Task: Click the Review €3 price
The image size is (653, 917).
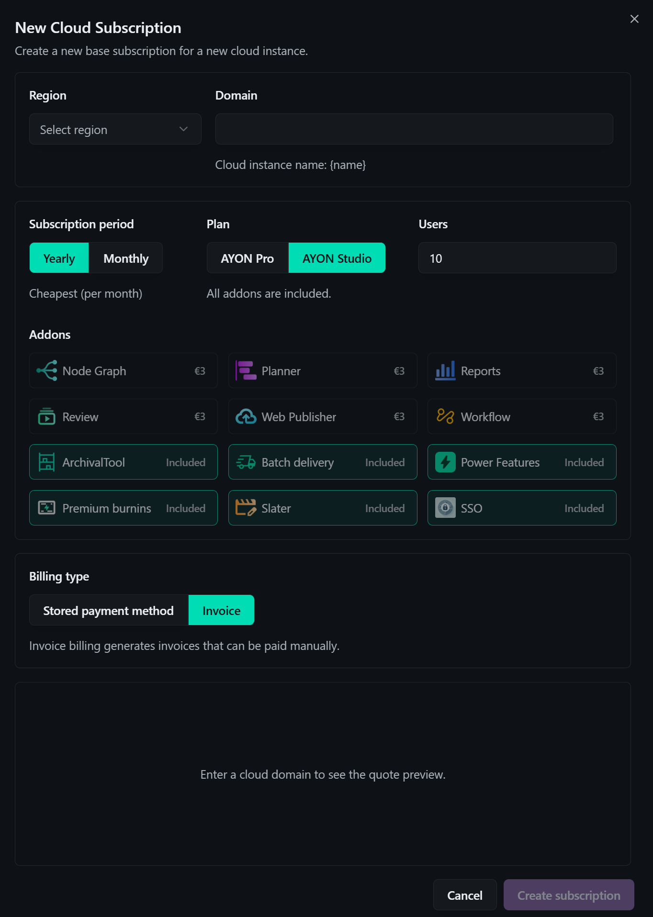Action: (x=200, y=417)
